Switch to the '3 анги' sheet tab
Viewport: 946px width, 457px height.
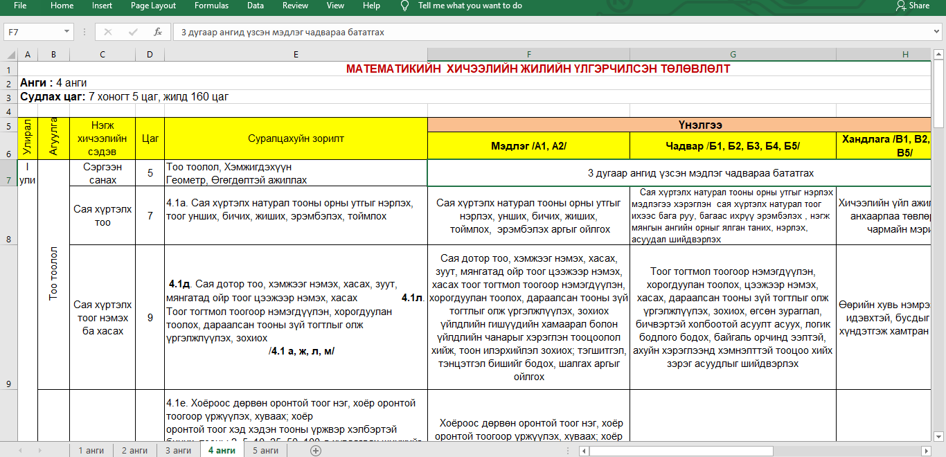[178, 450]
